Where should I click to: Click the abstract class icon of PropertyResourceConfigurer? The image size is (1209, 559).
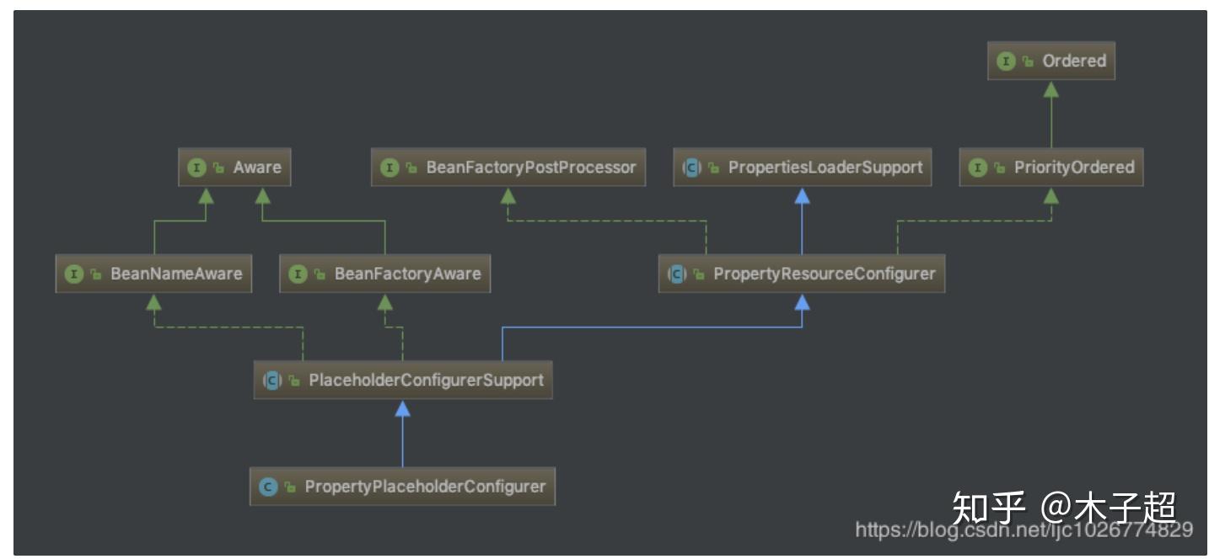pyautogui.click(x=676, y=274)
